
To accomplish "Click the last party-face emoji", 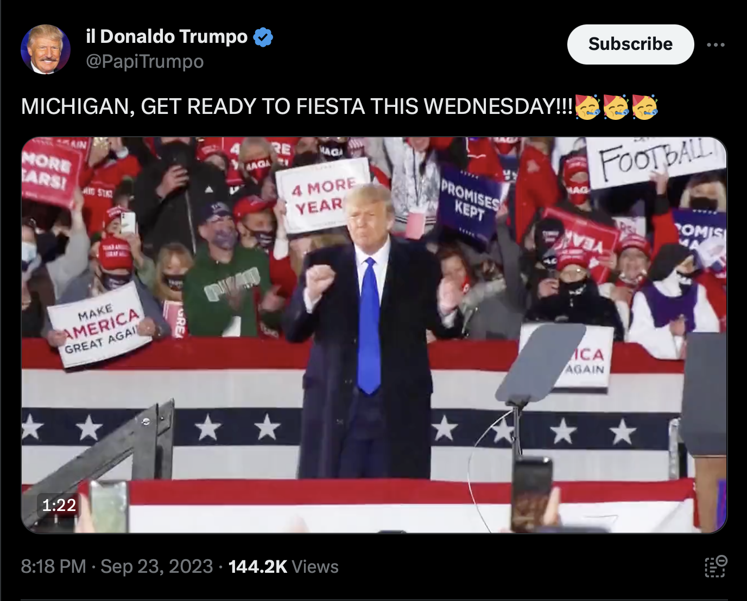I will click(x=645, y=106).
